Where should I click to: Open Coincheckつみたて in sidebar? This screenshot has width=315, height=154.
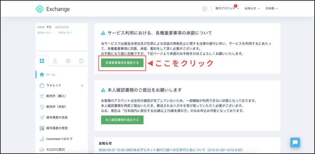click(x=59, y=139)
